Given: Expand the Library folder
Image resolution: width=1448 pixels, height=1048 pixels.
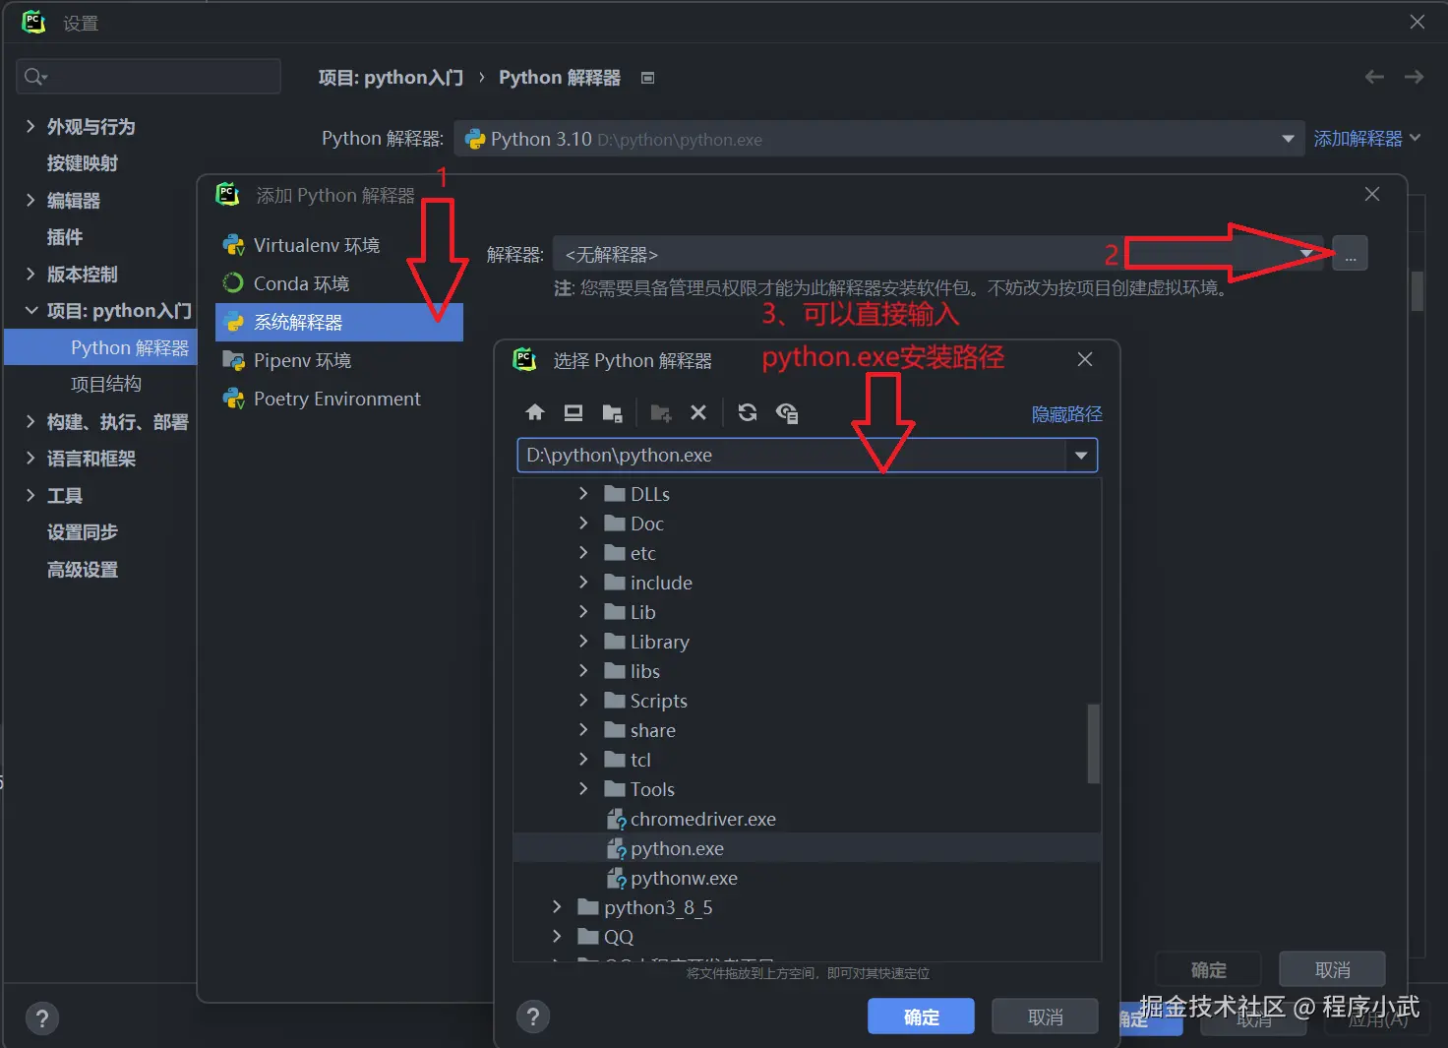Looking at the screenshot, I should (x=583, y=641).
